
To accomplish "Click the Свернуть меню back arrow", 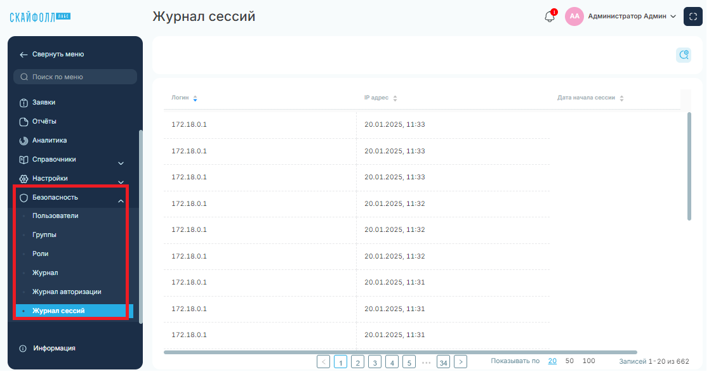I will pos(23,54).
